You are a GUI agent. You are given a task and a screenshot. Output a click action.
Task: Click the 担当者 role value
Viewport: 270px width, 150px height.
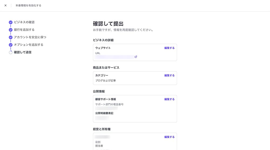tap(99, 146)
